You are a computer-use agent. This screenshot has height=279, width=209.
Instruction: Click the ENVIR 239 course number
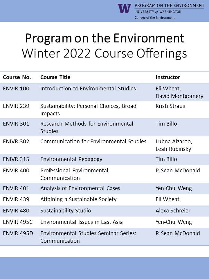coord(16,106)
